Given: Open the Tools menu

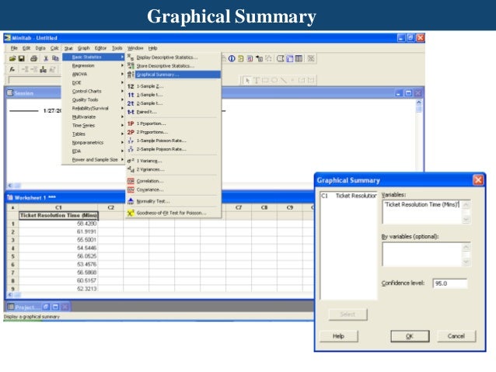Looking at the screenshot, I should tap(117, 48).
